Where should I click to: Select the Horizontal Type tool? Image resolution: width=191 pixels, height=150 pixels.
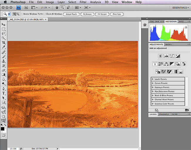(4, 93)
